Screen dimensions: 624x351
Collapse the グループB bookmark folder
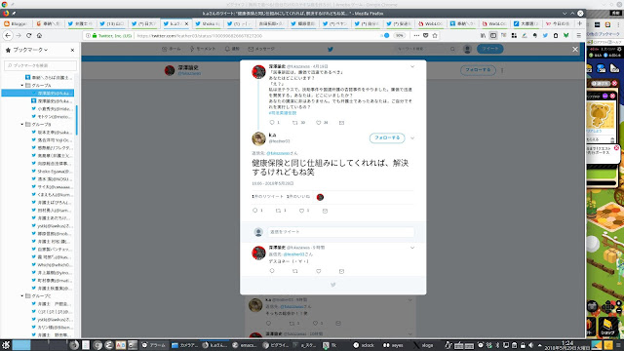[x=22, y=124]
